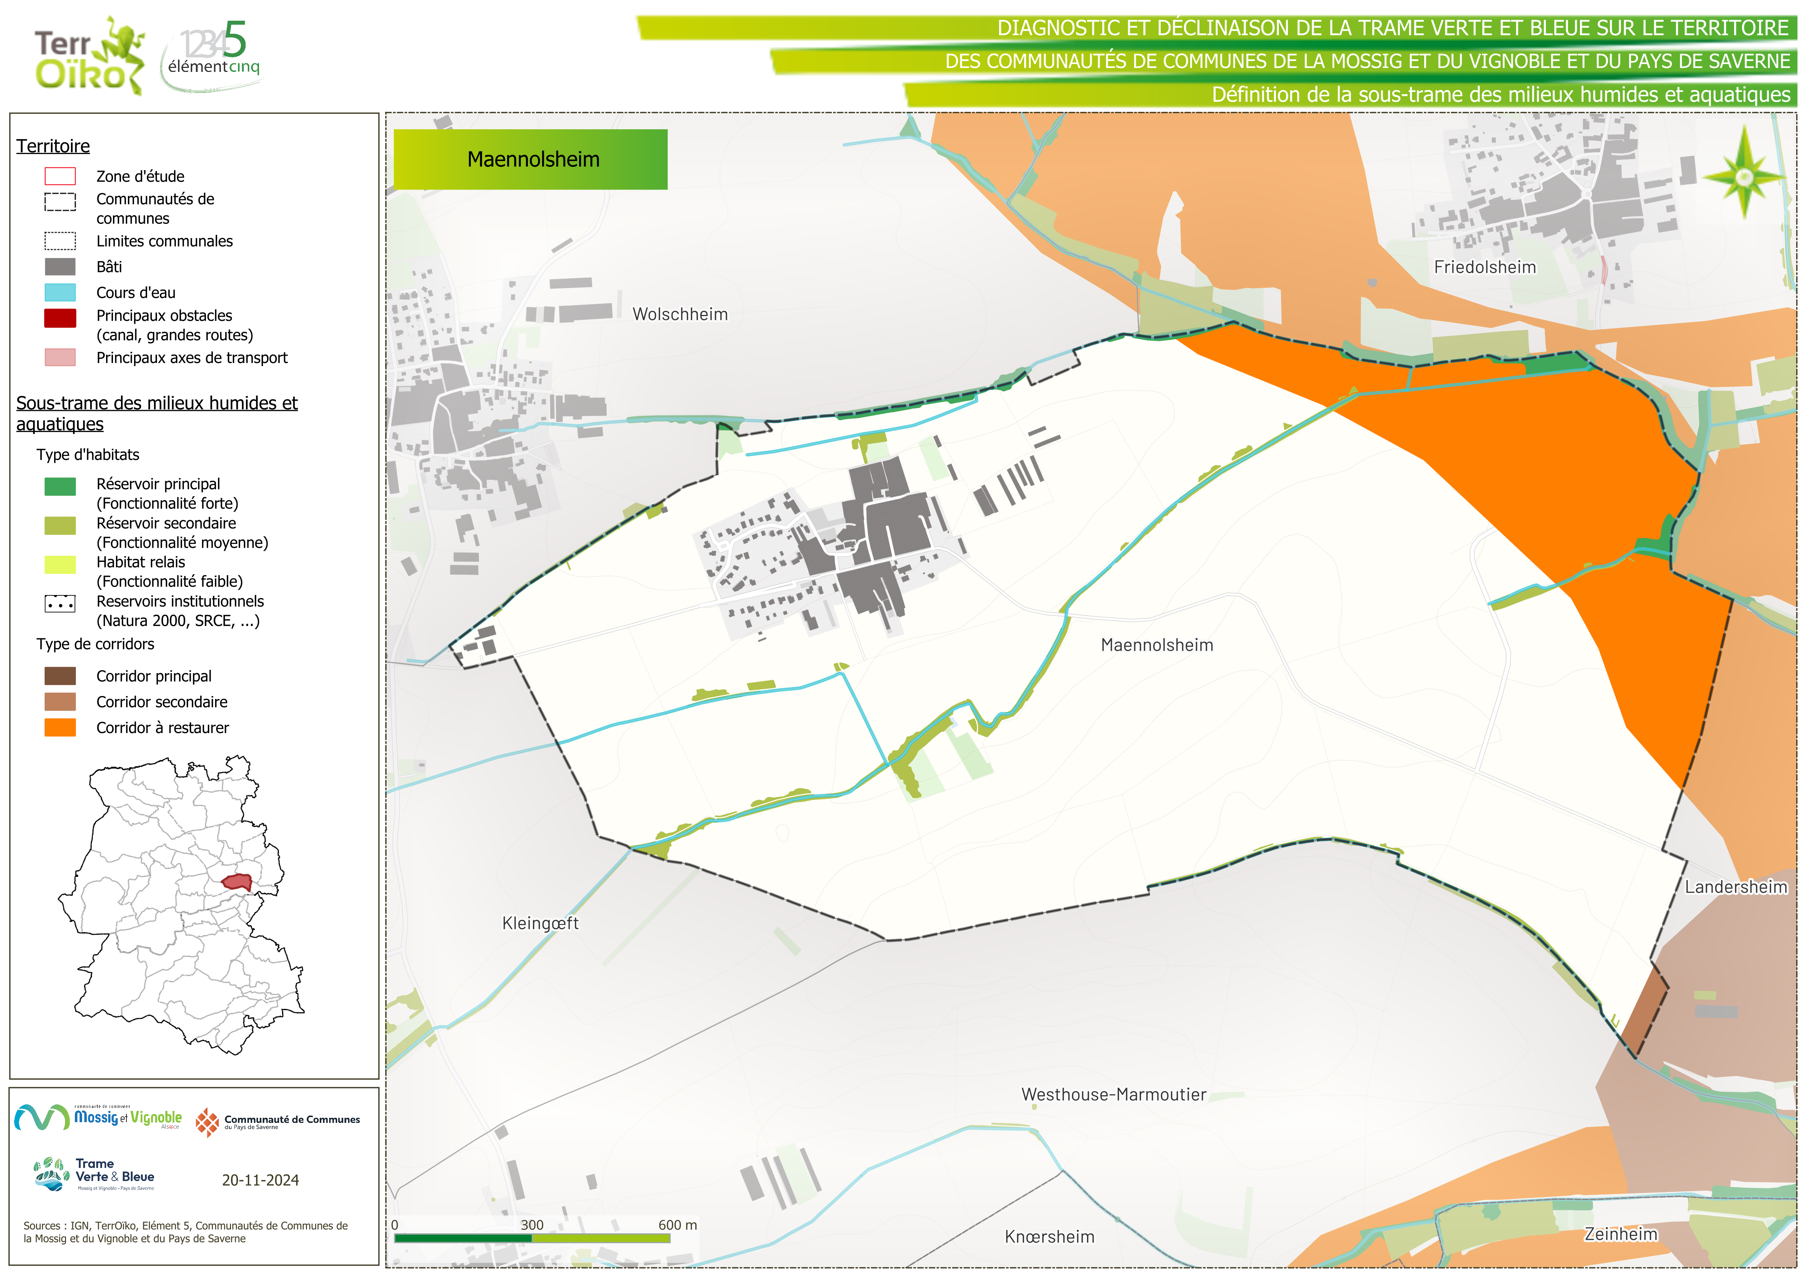Click the Habitat relais yellow swatch

click(x=60, y=565)
